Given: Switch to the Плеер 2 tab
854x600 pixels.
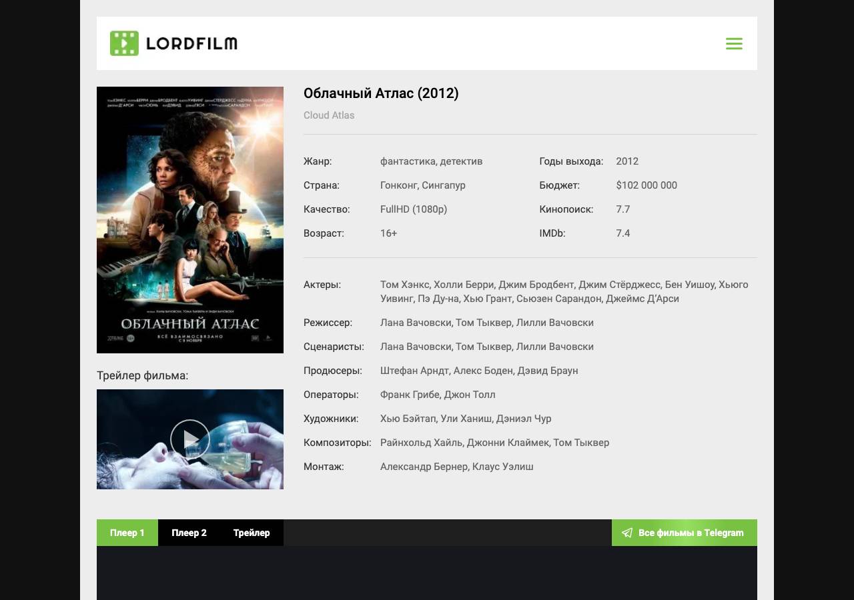Looking at the screenshot, I should (189, 533).
